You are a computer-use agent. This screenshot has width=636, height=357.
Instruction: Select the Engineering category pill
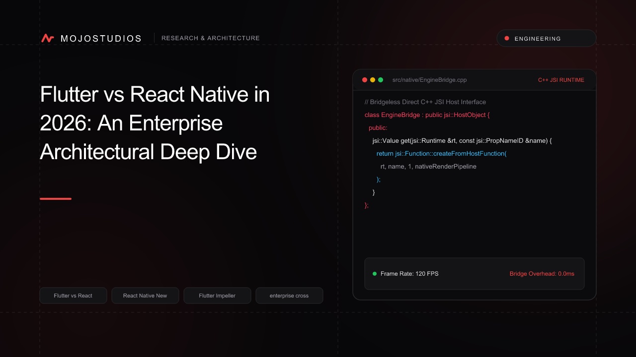[547, 38]
